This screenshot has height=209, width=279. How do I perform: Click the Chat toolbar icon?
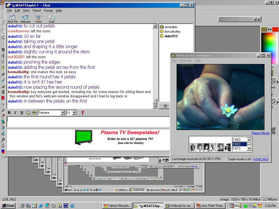coord(51,19)
